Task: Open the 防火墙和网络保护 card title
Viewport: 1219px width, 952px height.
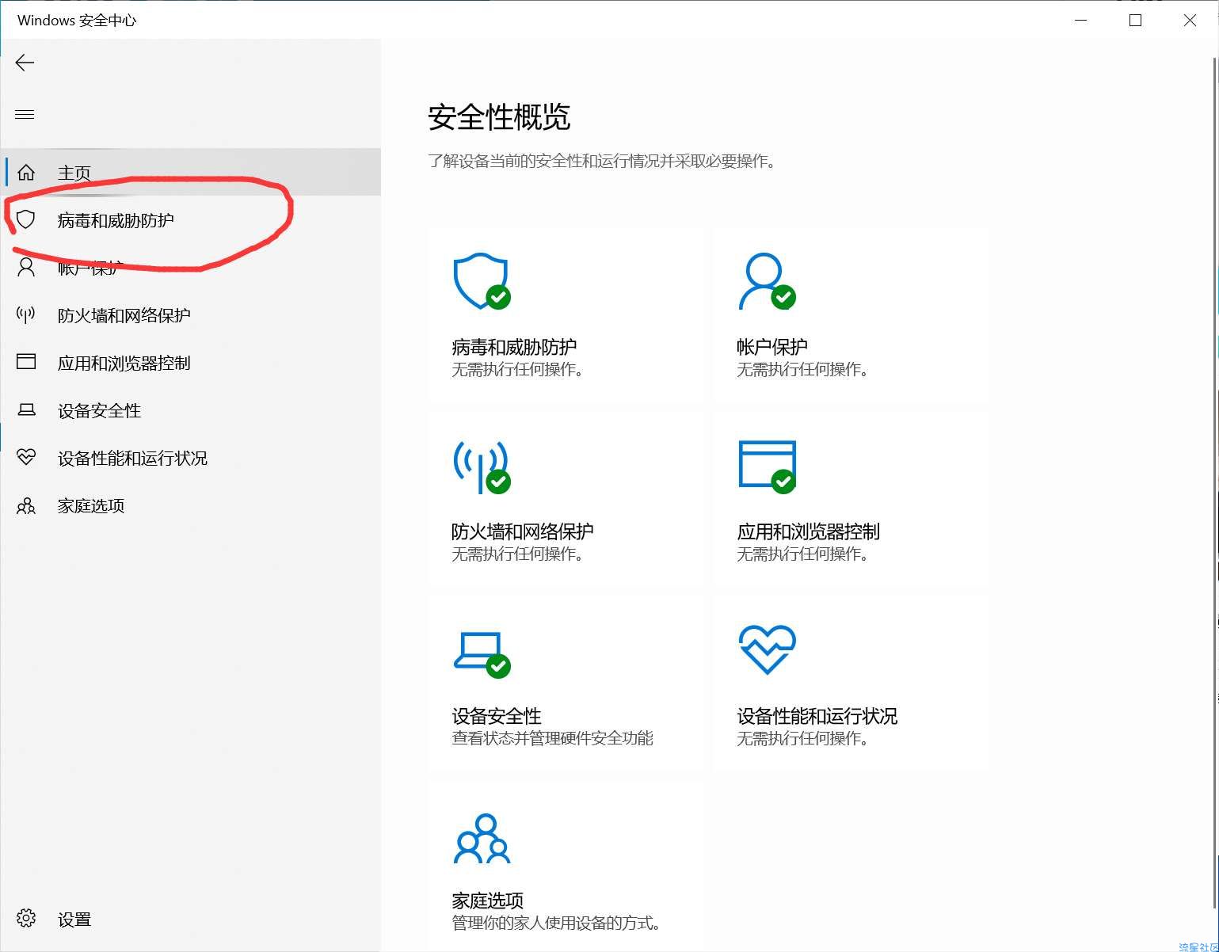Action: coord(523,531)
